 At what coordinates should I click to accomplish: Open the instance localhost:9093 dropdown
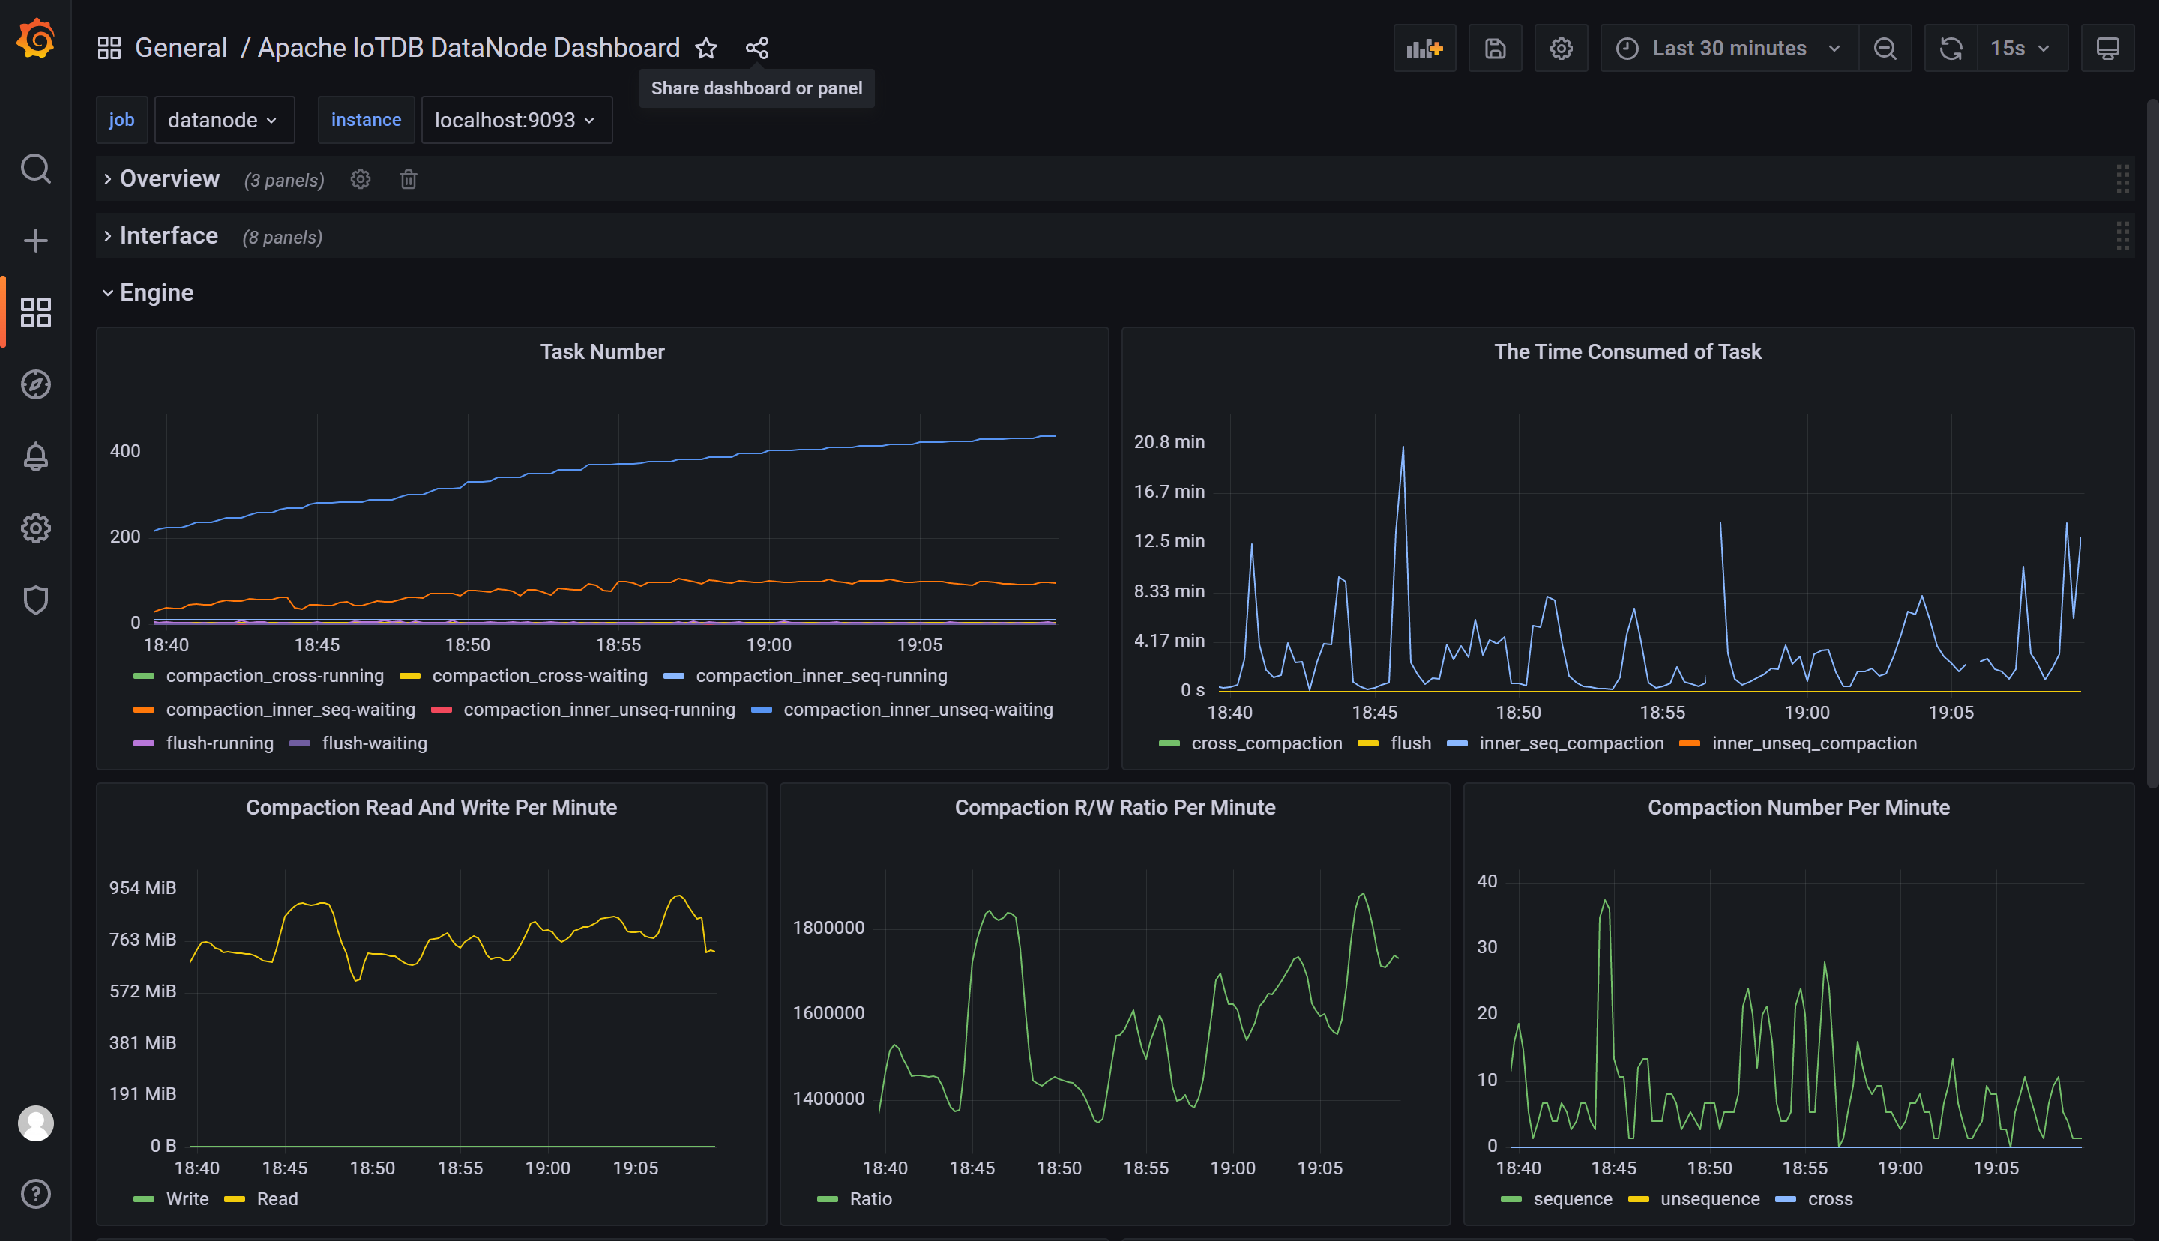pyautogui.click(x=516, y=120)
